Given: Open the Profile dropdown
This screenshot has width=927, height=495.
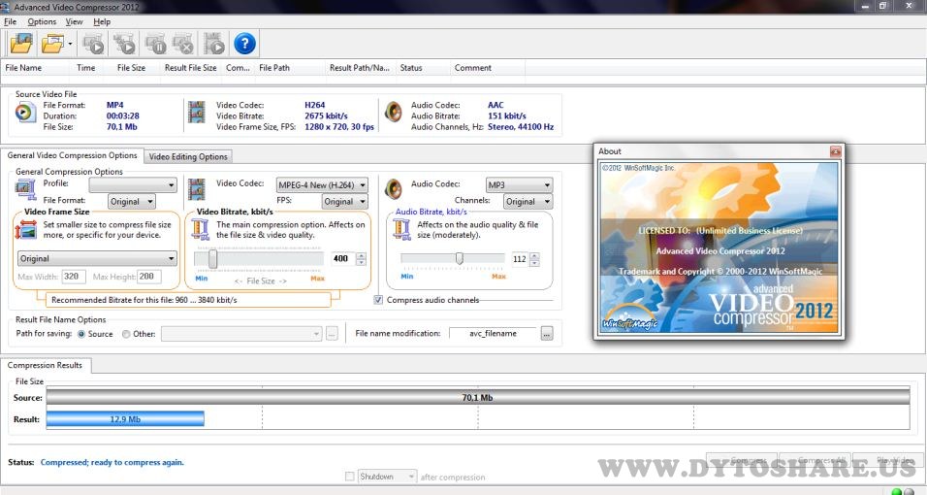Looking at the screenshot, I should (x=133, y=185).
